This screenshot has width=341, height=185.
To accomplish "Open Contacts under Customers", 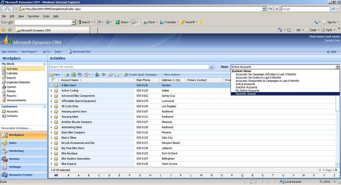I will [x=12, y=116].
